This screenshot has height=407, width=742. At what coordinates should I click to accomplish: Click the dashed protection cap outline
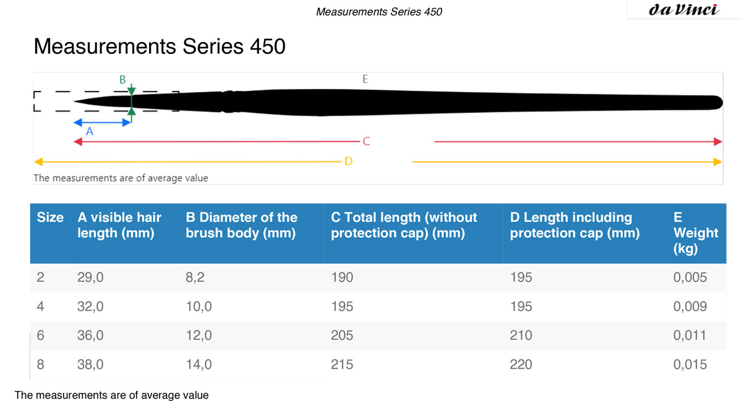(x=106, y=102)
